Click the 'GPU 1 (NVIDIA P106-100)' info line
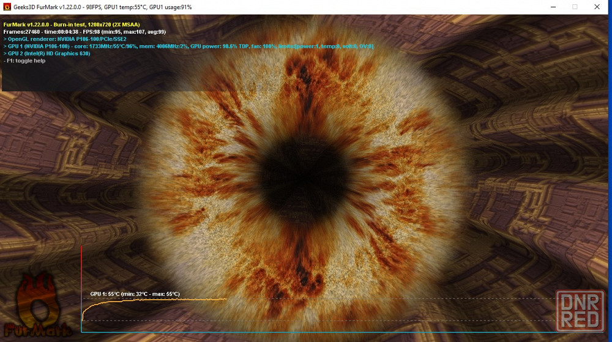The height and width of the screenshot is (342, 612). [188, 46]
